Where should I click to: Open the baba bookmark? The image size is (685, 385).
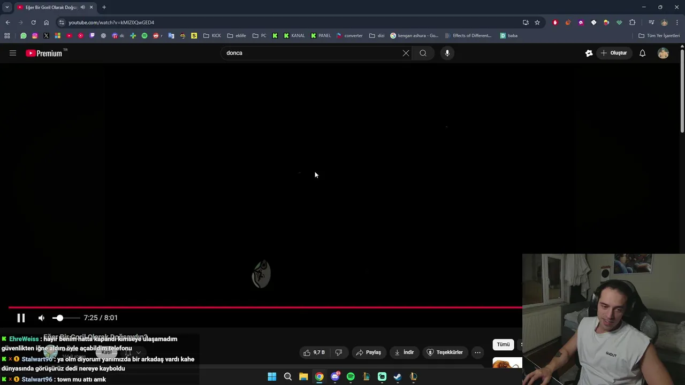pyautogui.click(x=508, y=36)
